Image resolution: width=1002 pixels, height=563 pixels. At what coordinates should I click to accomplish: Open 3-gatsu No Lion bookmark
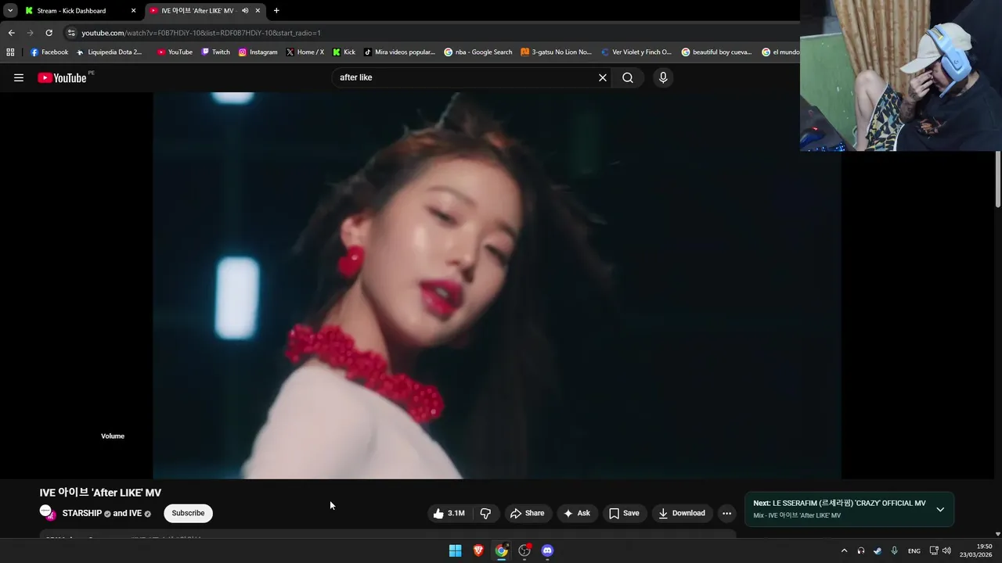point(557,52)
